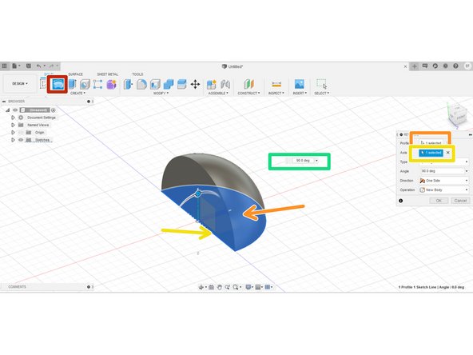The image size is (473, 355).
Task: Switch to the TOOLS tab
Action: 137,74
